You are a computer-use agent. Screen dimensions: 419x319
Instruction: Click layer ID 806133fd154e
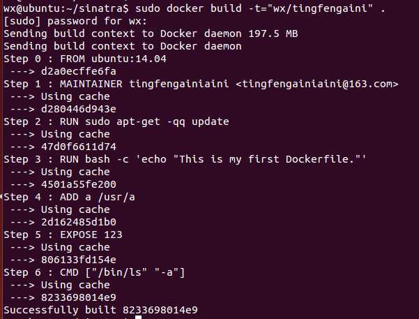pos(79,260)
